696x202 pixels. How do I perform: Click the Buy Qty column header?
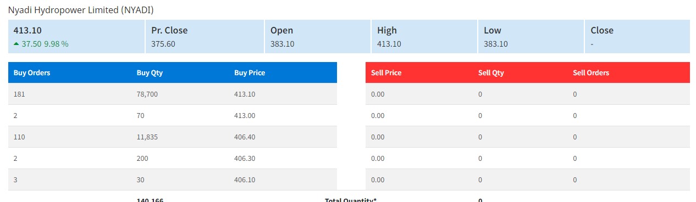click(150, 72)
